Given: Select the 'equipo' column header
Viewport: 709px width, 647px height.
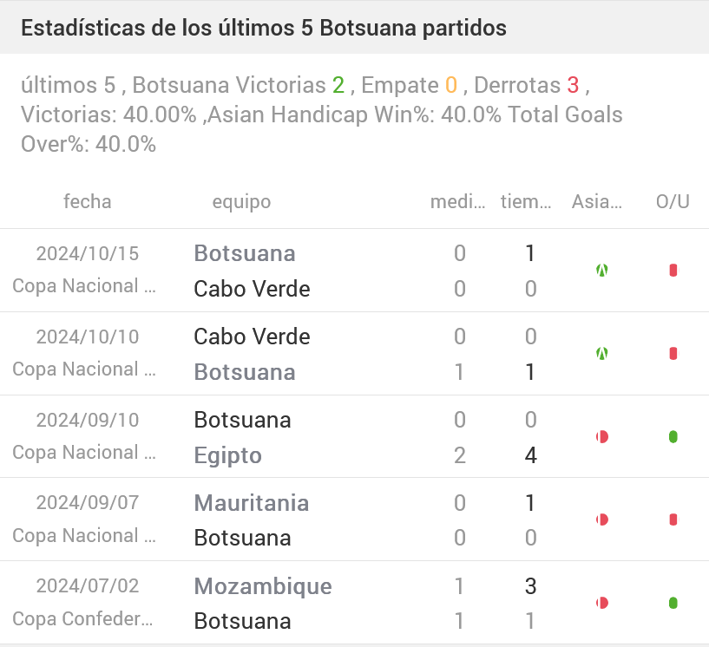Looking at the screenshot, I should coord(241,202).
